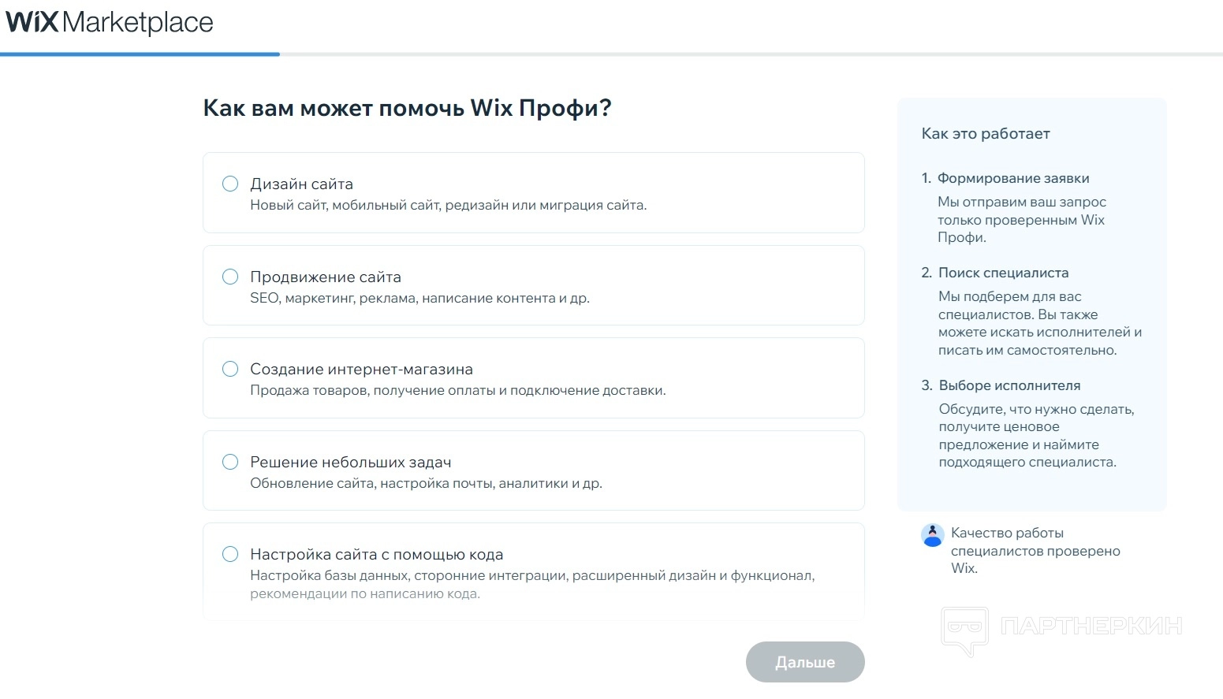Image resolution: width=1223 pixels, height=699 pixels.
Task: Click the Формирование заявки step heading
Action: (x=1013, y=178)
